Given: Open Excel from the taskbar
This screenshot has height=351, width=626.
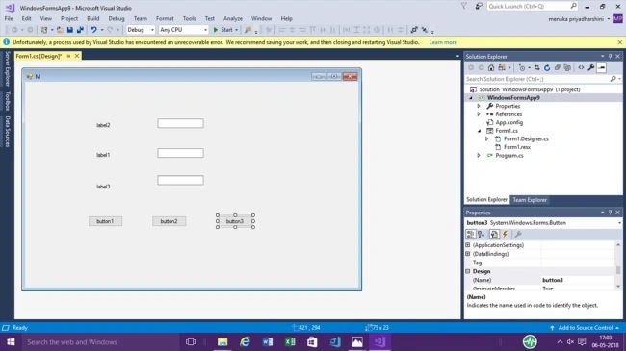Looking at the screenshot, I should point(290,341).
